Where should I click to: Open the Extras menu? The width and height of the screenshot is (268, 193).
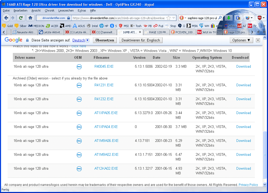click(82, 10)
